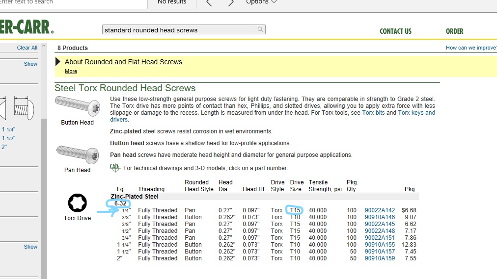This screenshot has height=279, width=497.
Task: Open part number 90022A148
Action: [380, 231]
